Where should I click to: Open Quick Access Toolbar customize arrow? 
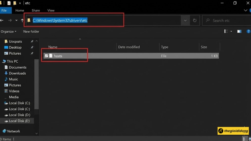point(20,3)
